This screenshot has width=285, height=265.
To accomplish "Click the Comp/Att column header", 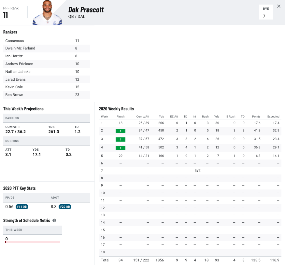I will coord(143,117).
